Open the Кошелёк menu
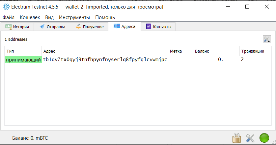The width and height of the screenshot is (276, 145). [30, 17]
